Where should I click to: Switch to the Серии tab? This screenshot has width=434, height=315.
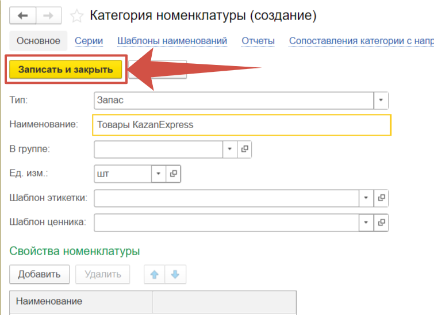(89, 41)
